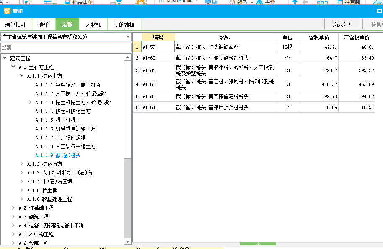This screenshot has height=249, width=383.
Task: Select the 定额 tab
Action: point(67,24)
